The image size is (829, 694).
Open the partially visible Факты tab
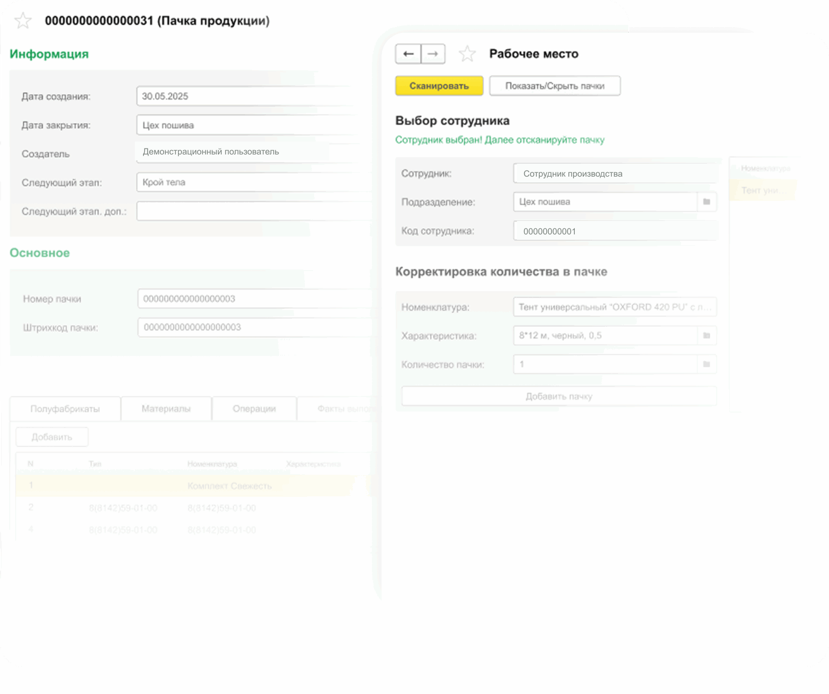coord(338,409)
